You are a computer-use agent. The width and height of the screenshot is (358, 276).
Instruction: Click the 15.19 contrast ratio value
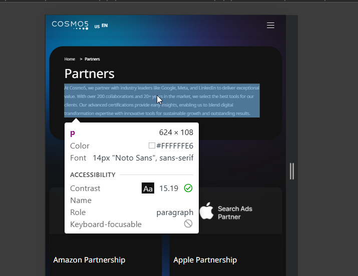click(x=169, y=188)
